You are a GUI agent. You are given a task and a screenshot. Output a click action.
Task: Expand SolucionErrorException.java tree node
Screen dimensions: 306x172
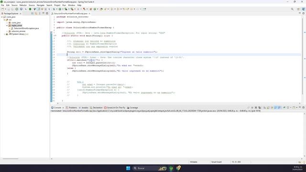point(10,29)
